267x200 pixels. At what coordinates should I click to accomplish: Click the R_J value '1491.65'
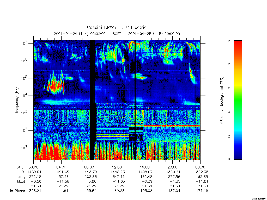click(62, 172)
